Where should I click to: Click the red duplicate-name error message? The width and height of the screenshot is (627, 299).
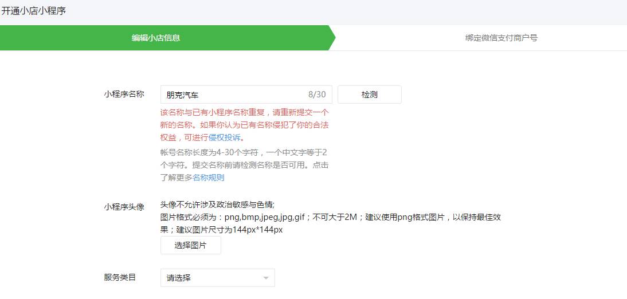click(245, 125)
